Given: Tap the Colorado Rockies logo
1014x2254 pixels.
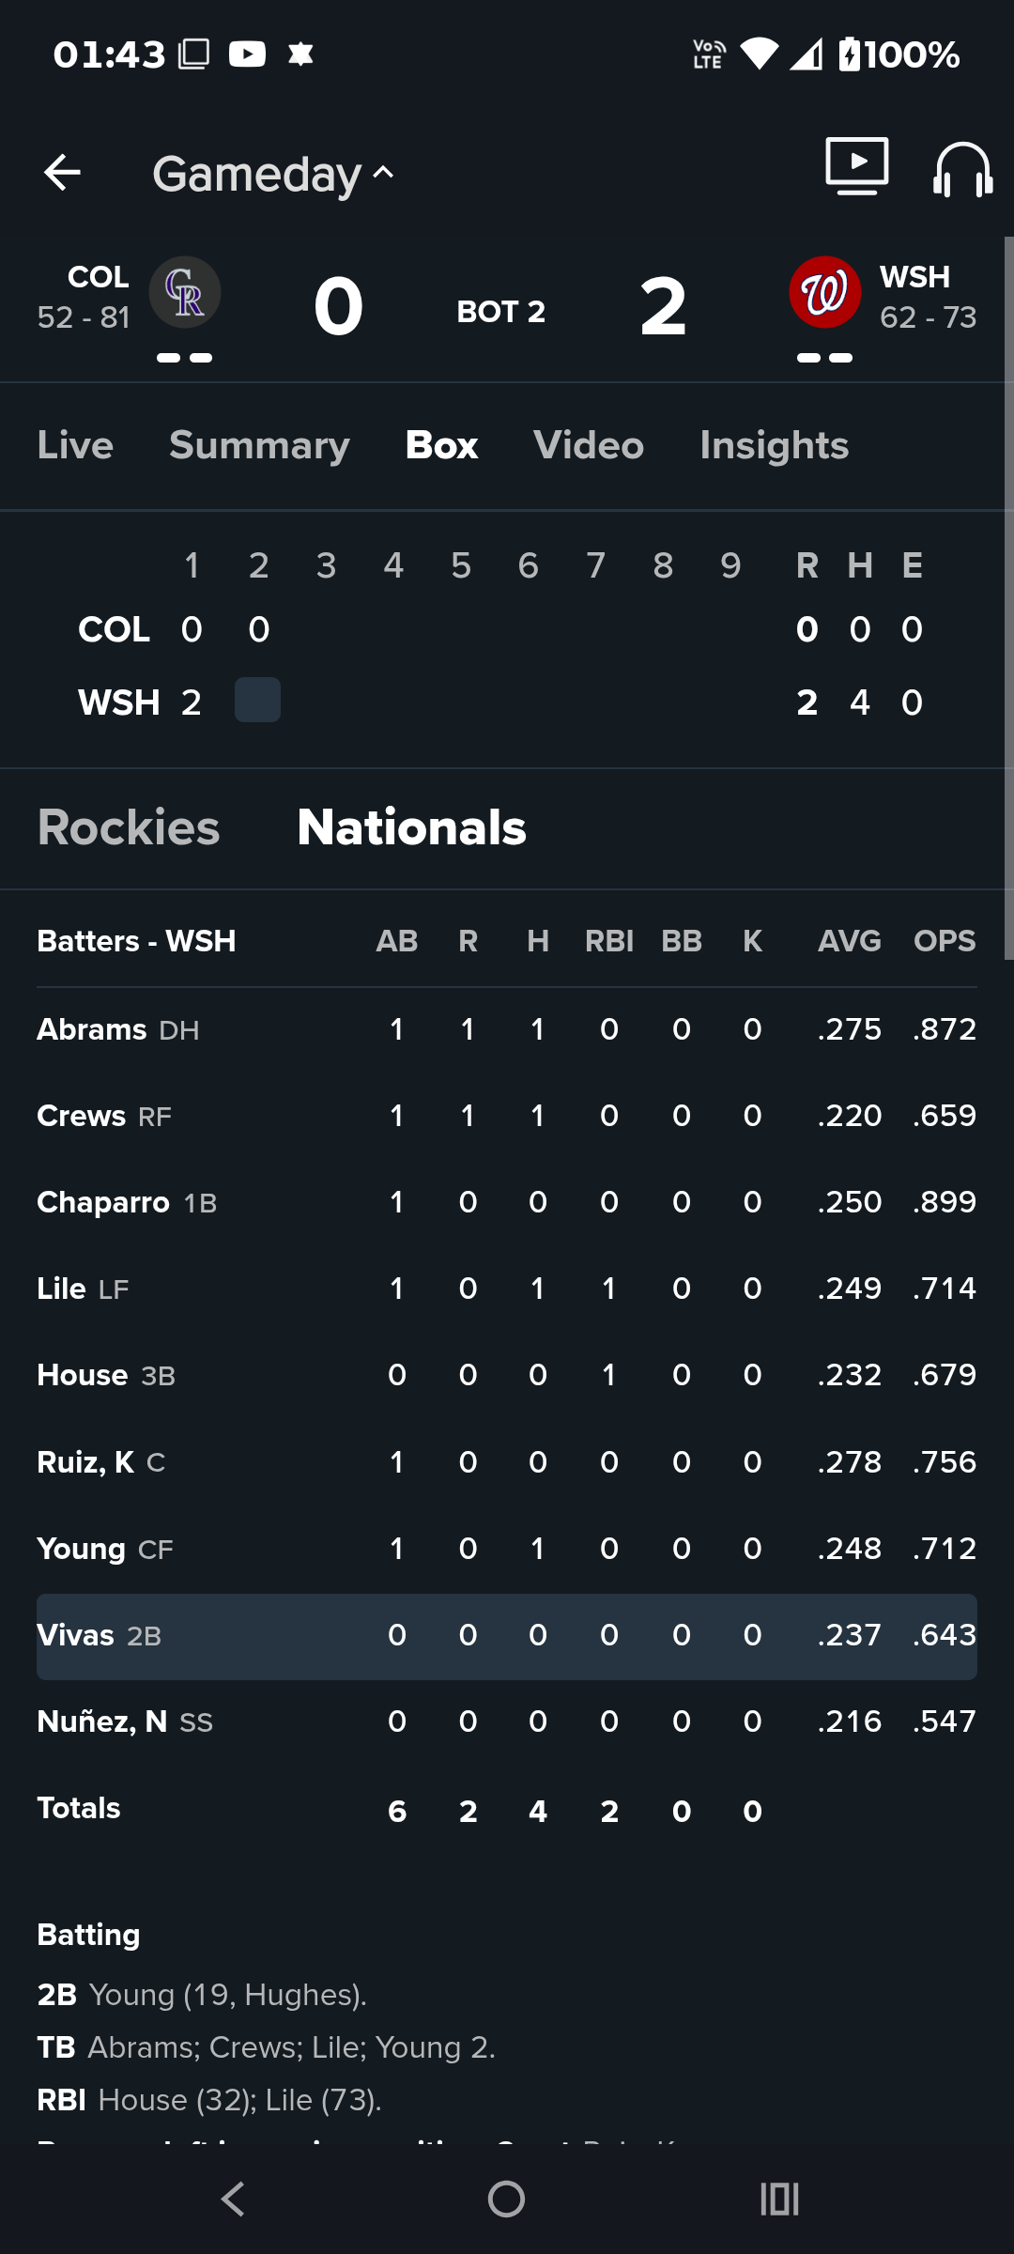Looking at the screenshot, I should pos(185,292).
